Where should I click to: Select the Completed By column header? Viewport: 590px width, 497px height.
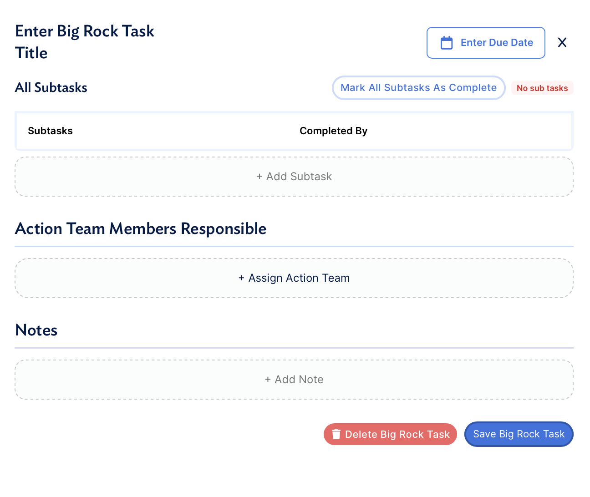click(333, 131)
